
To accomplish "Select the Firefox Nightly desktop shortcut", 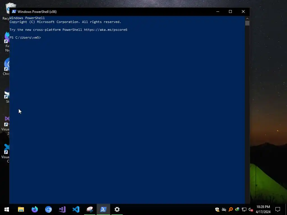I will (x=7, y=42).
